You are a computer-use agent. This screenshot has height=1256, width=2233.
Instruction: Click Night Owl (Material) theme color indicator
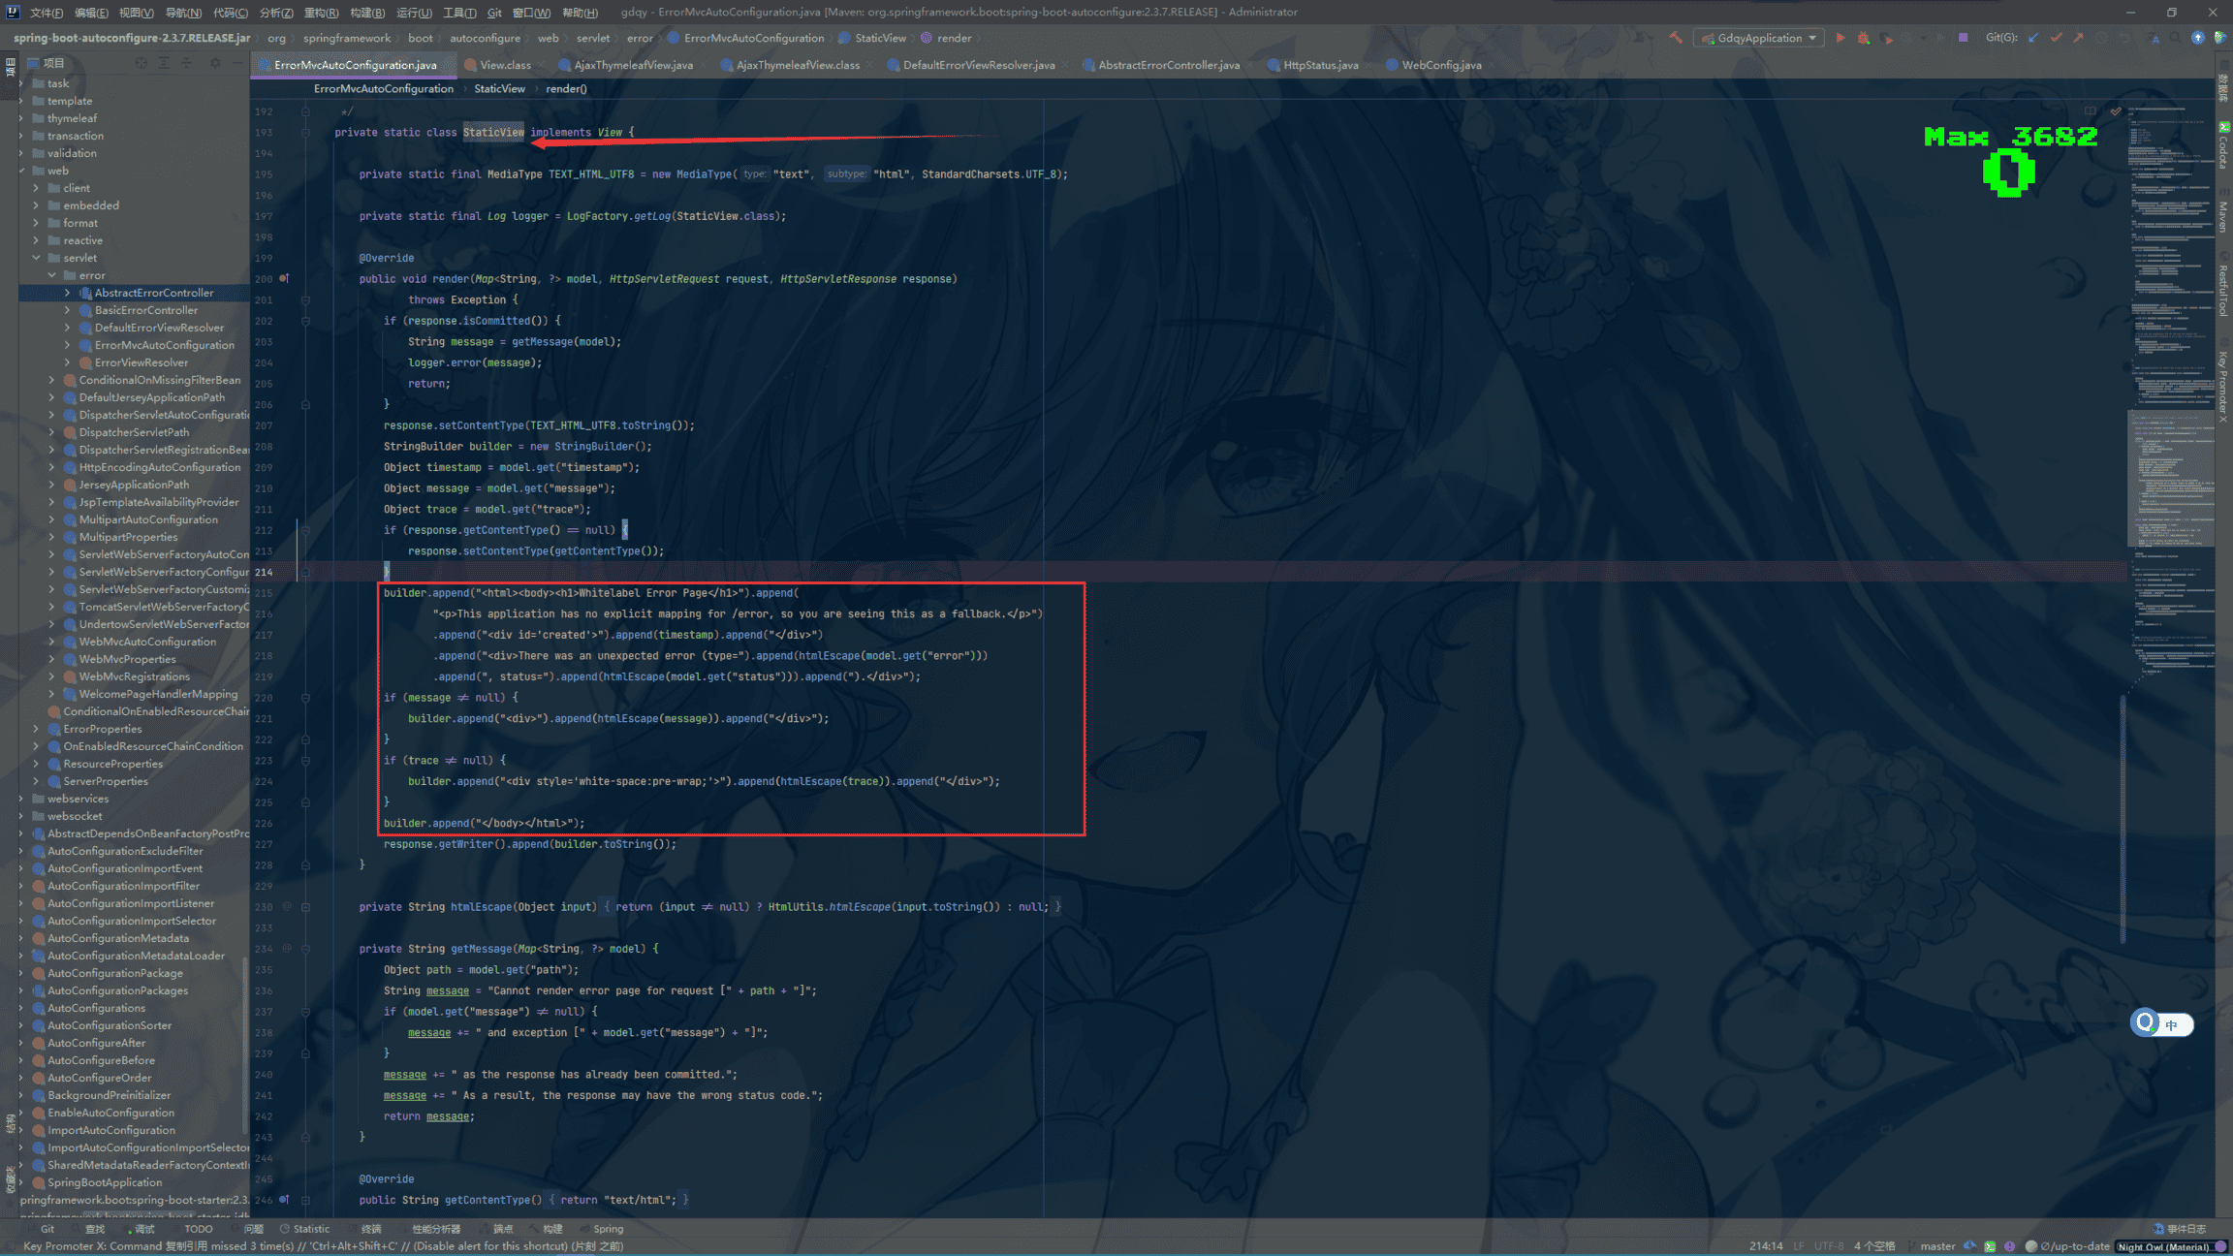tap(2162, 1247)
